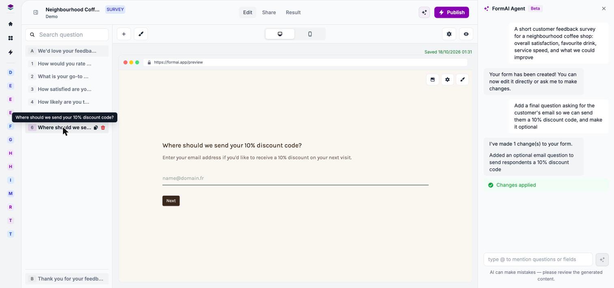This screenshot has width=614, height=288.
Task: Open question settings gear inside preview
Action: click(448, 80)
